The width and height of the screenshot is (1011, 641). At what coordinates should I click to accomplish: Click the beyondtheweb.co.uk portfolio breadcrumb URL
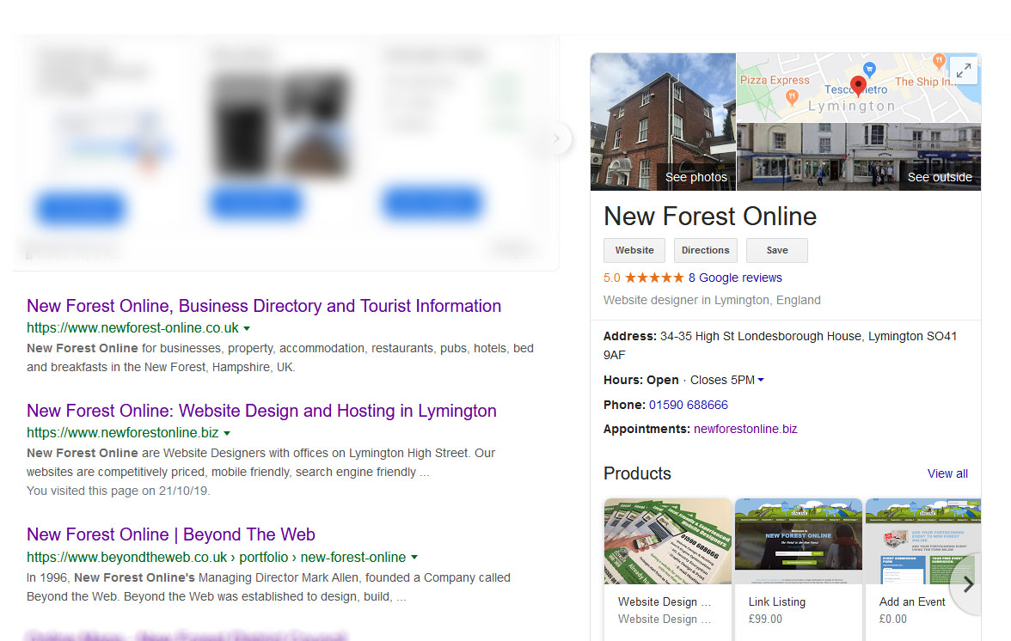216,558
